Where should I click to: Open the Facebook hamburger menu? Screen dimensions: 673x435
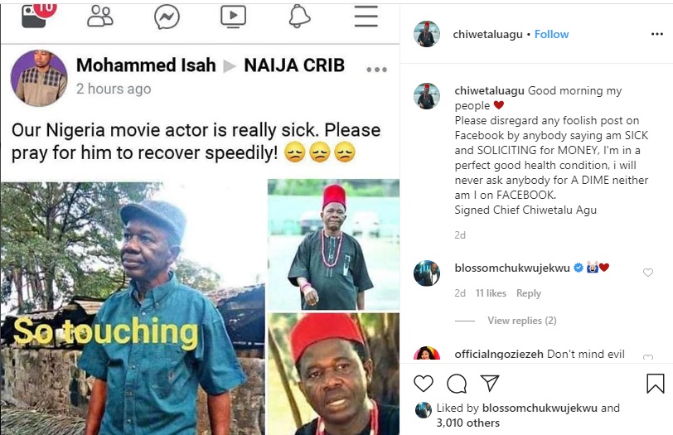366,16
